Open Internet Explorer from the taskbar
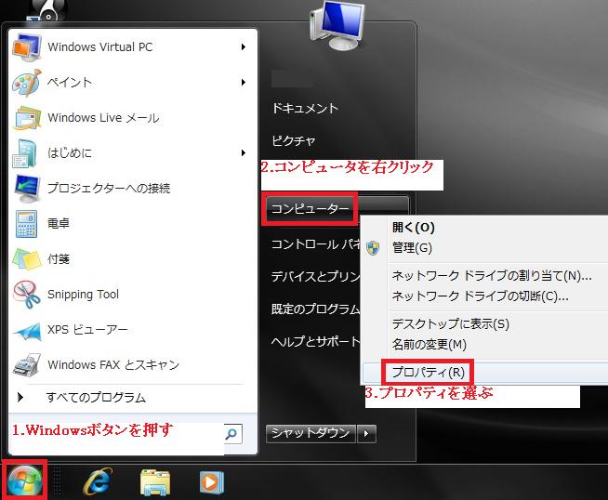This screenshot has width=608, height=500. pyautogui.click(x=97, y=480)
